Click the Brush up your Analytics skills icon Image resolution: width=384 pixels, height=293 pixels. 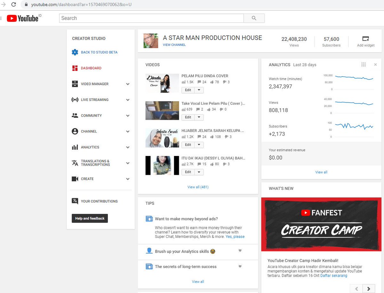click(x=149, y=251)
